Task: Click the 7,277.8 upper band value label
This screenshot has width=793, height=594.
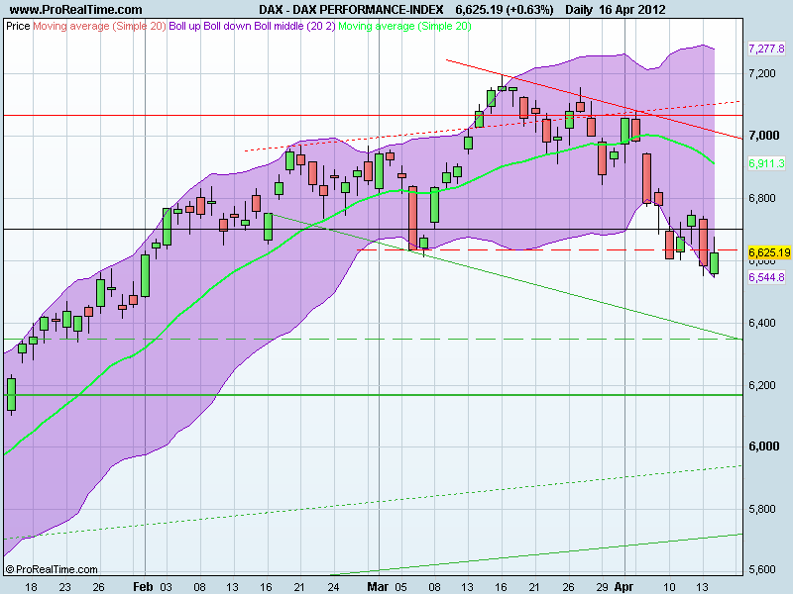Action: click(x=766, y=49)
